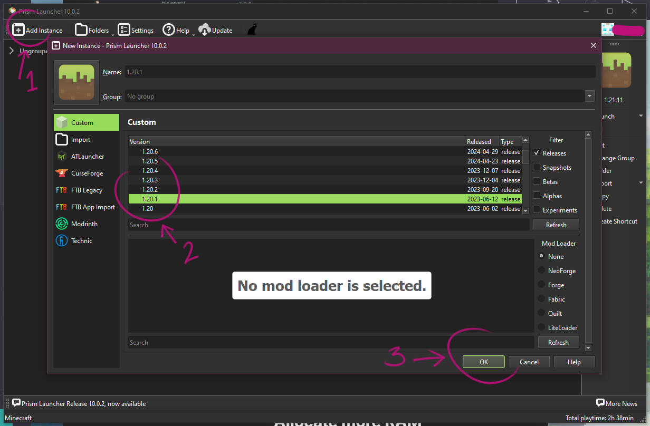Screen dimensions: 650x426
Task: Click the CurseForge anvil icon
Action: (x=62, y=173)
